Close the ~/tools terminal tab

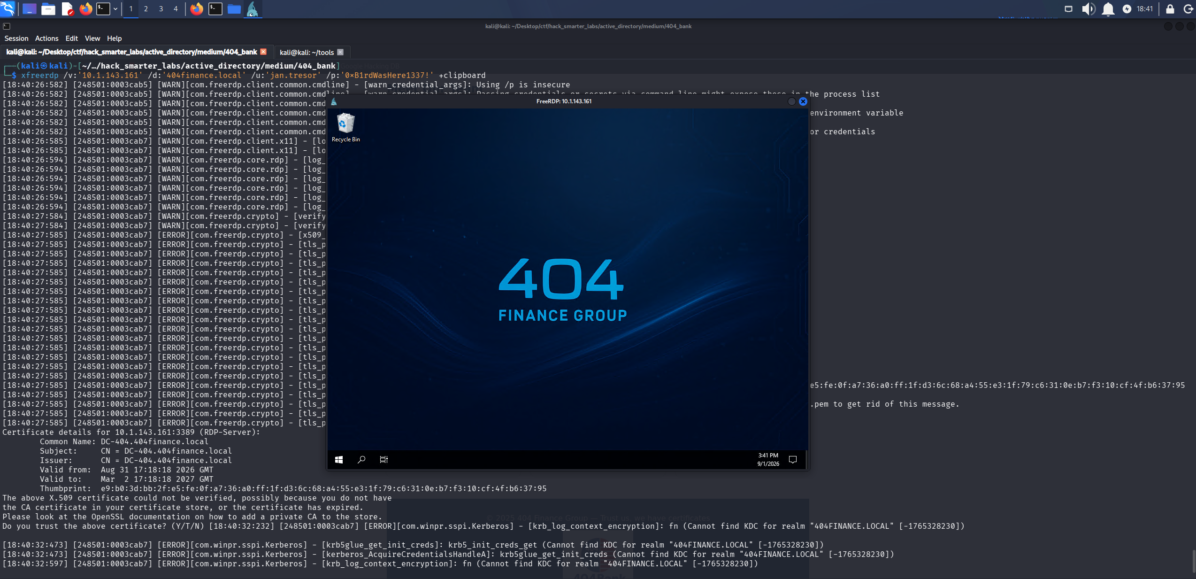coord(340,52)
